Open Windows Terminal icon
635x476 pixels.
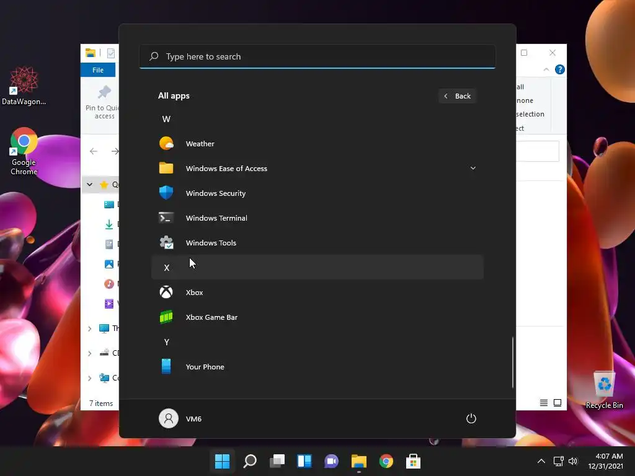point(166,218)
